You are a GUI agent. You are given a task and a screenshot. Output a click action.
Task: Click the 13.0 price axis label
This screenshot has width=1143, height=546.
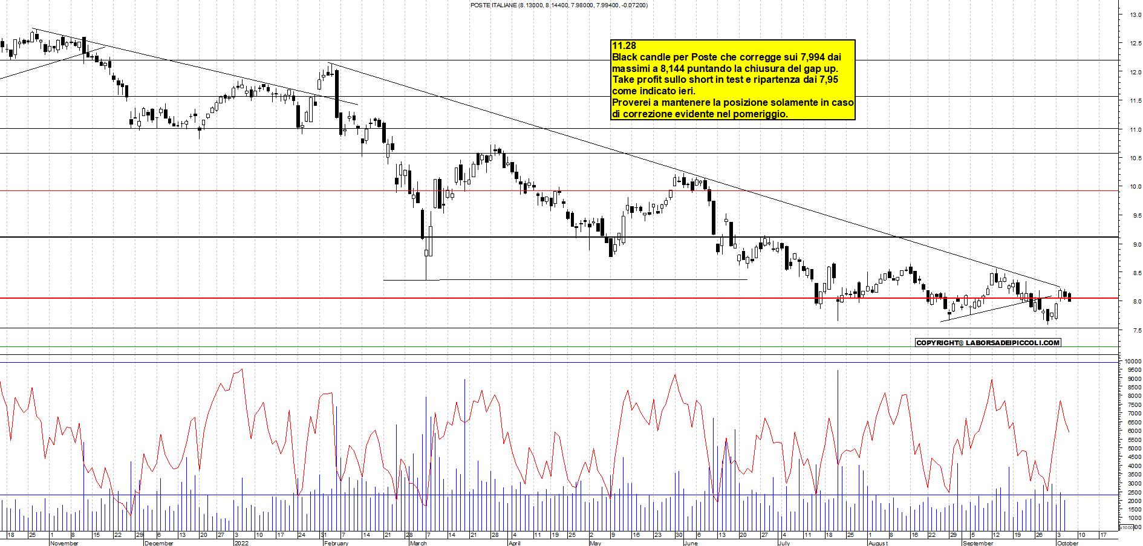1135,15
